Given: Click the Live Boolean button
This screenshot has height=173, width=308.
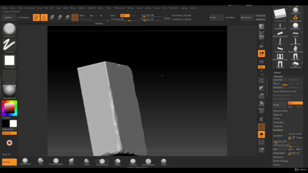Looking at the screenshot, I should pos(24,17).
